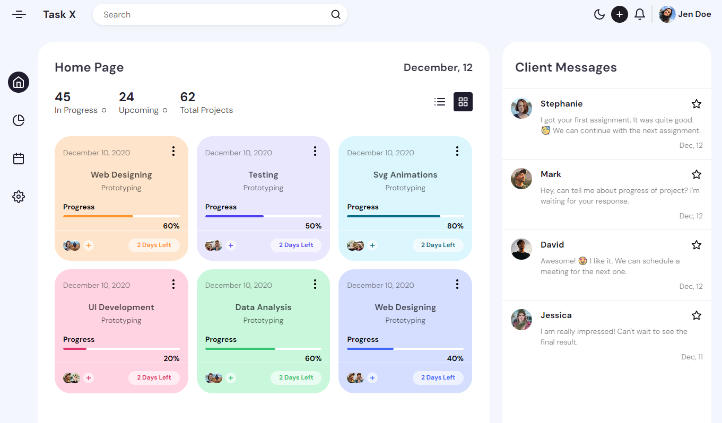Image resolution: width=722 pixels, height=423 pixels.
Task: Open the notifications bell
Action: point(640,14)
